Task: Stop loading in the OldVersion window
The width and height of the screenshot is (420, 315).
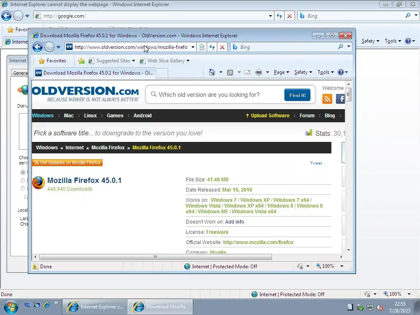Action: click(x=222, y=47)
